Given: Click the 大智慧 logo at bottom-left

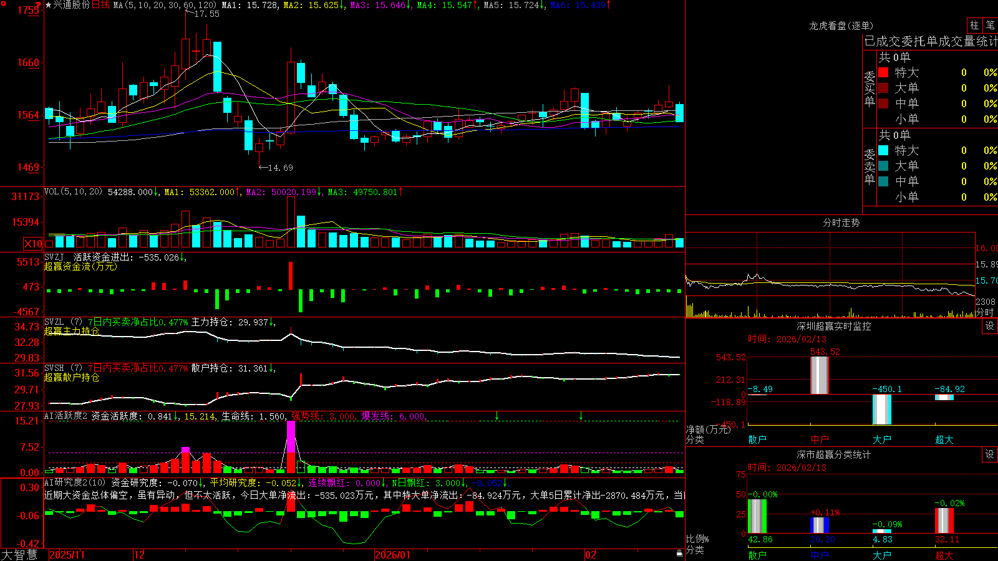Looking at the screenshot, I should coord(19,554).
